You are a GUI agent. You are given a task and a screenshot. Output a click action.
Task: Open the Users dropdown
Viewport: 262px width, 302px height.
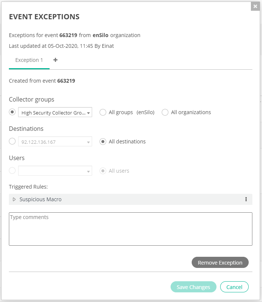[55, 171]
